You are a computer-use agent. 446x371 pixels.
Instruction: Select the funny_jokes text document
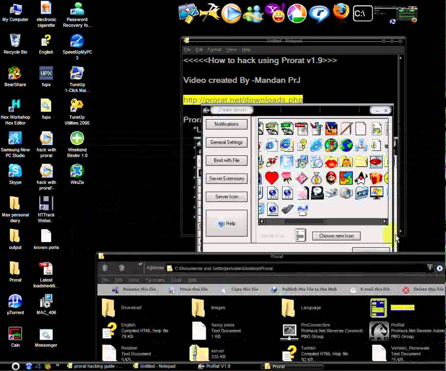(217, 331)
